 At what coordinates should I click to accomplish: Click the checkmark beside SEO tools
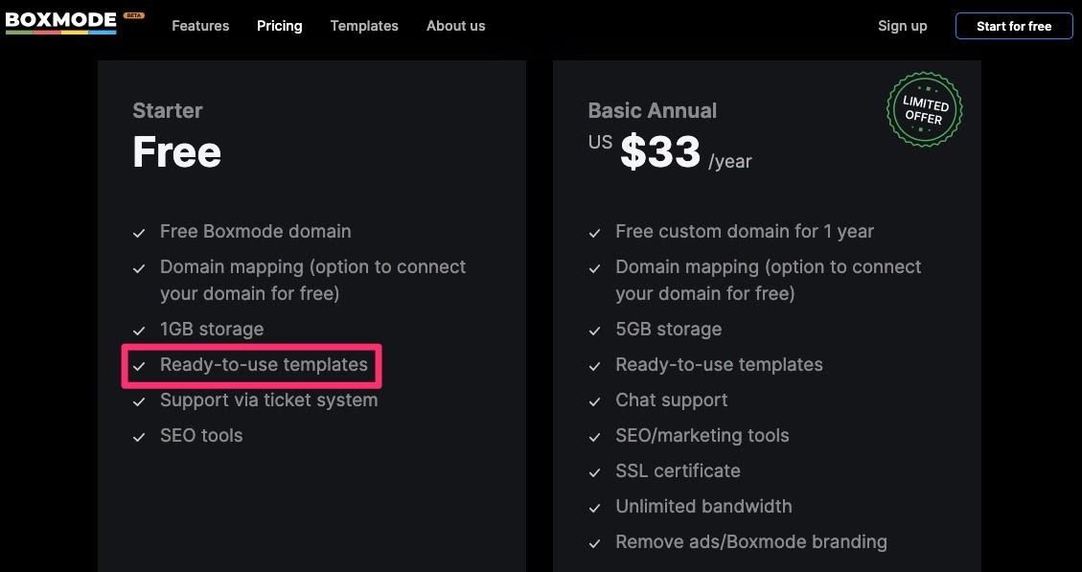click(x=139, y=438)
